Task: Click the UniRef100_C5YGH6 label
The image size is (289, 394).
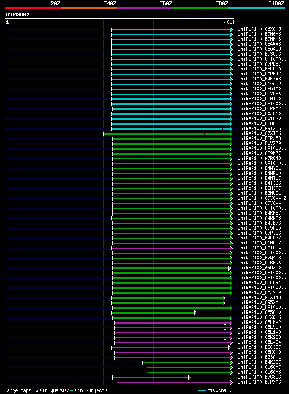Action: tap(259, 94)
